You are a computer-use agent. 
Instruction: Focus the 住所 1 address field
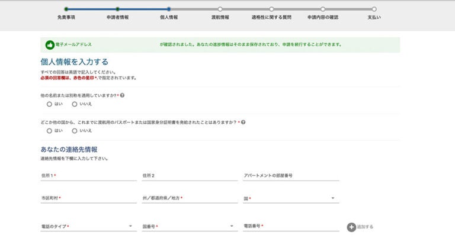(88, 176)
